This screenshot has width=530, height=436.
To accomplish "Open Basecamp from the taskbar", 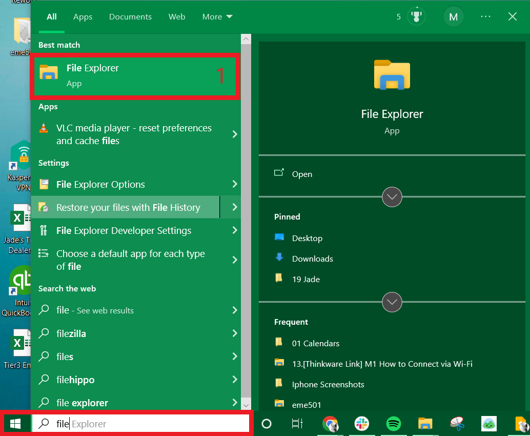I will coord(489,424).
